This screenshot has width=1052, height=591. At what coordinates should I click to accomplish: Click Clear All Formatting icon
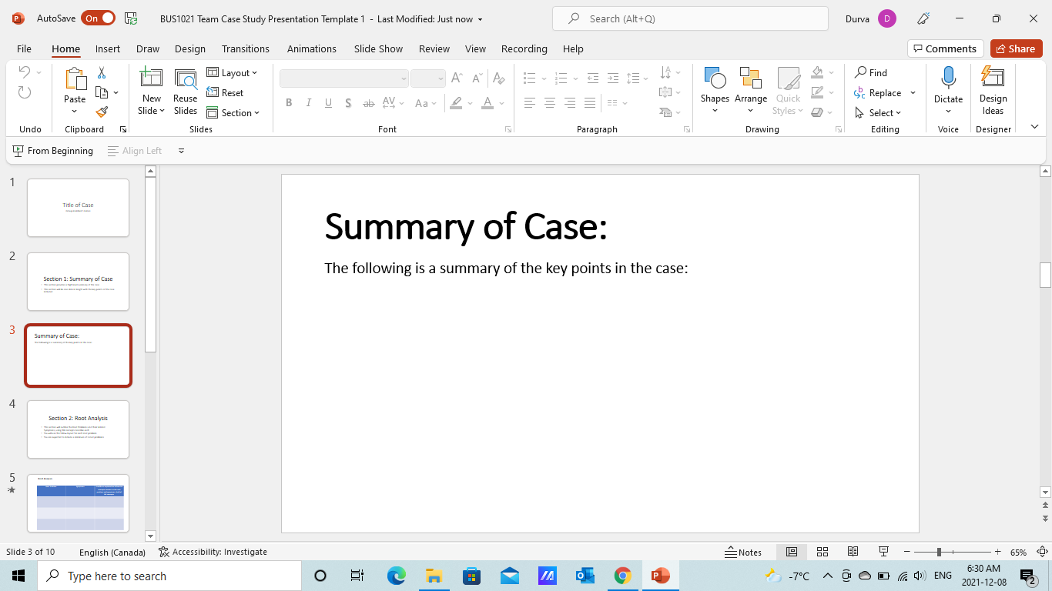(499, 78)
